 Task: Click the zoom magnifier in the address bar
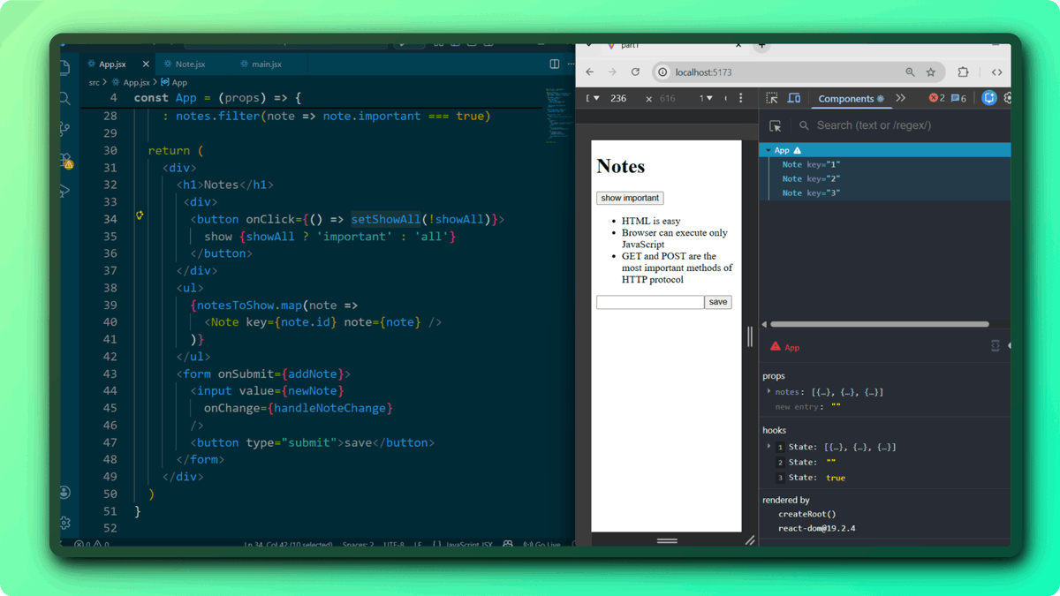coord(910,72)
